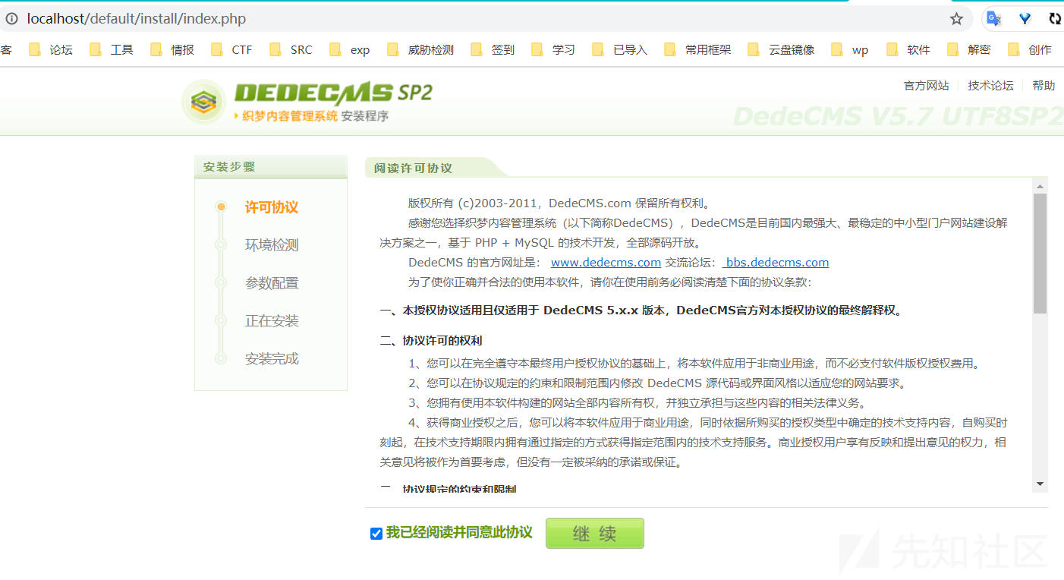This screenshot has width=1064, height=580.
Task: Open the 论坛 bookmark folder
Action: pos(51,49)
